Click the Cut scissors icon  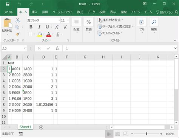pyautogui.click(x=17, y=20)
